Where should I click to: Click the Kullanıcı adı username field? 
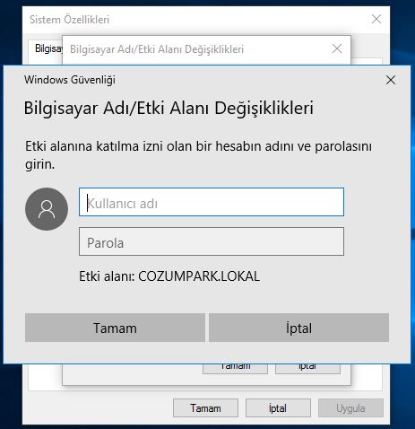[212, 202]
